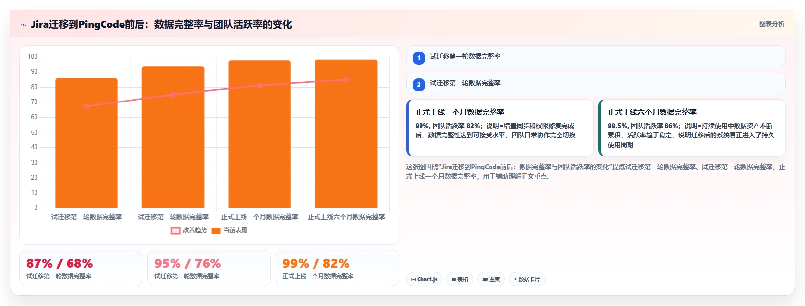Open list item 试迁移第二轮数据完整率
Screen dimensions: 805x306
[595, 83]
